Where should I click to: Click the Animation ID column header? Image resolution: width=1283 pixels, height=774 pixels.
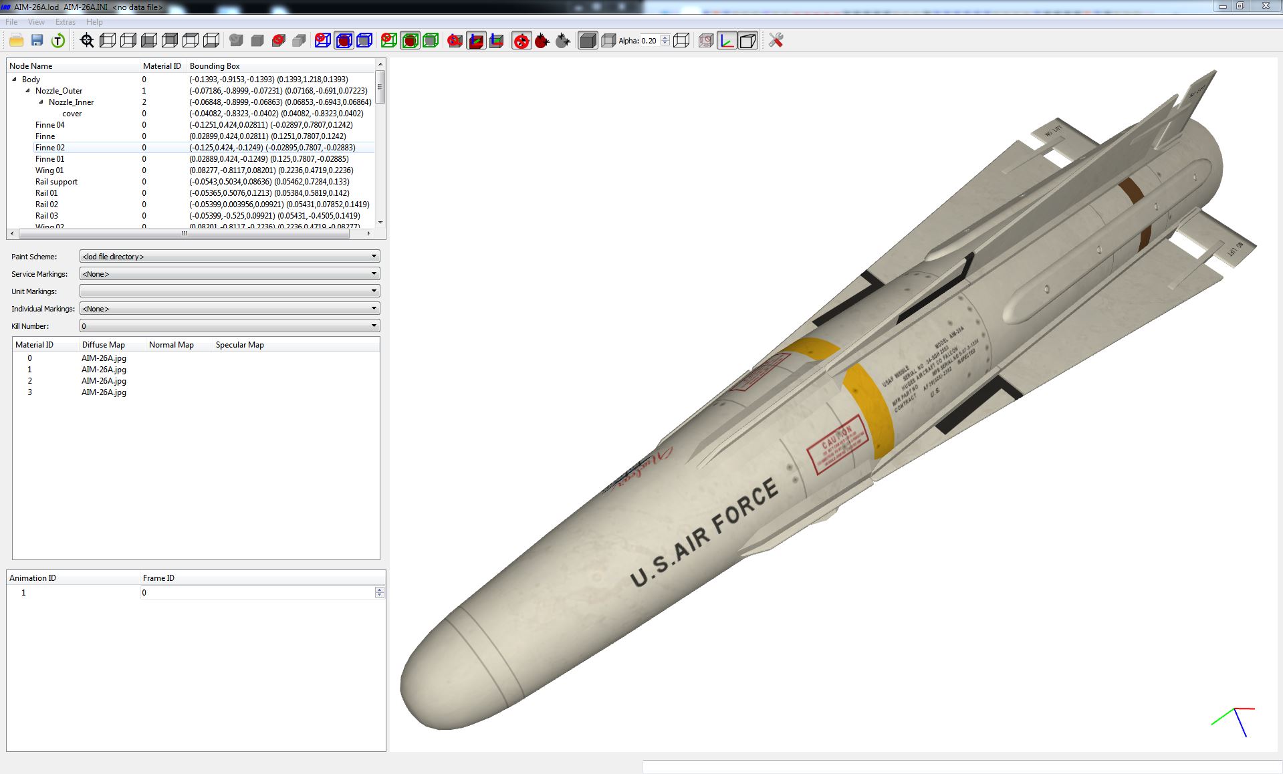(x=74, y=578)
